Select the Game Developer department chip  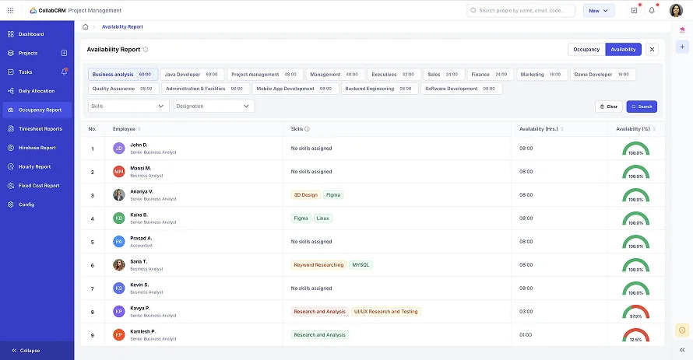pos(603,75)
